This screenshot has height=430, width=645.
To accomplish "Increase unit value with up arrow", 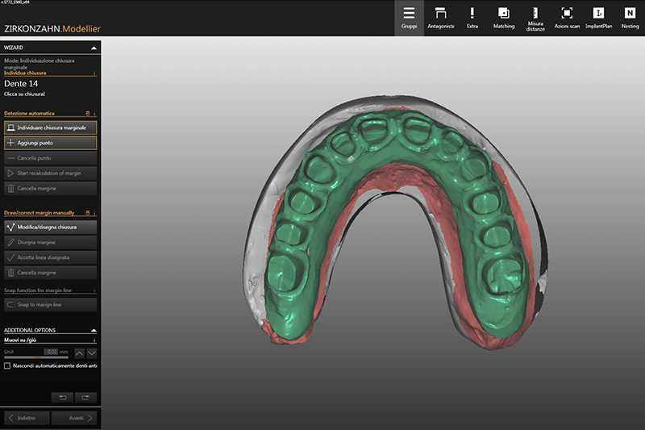I will pyautogui.click(x=79, y=353).
